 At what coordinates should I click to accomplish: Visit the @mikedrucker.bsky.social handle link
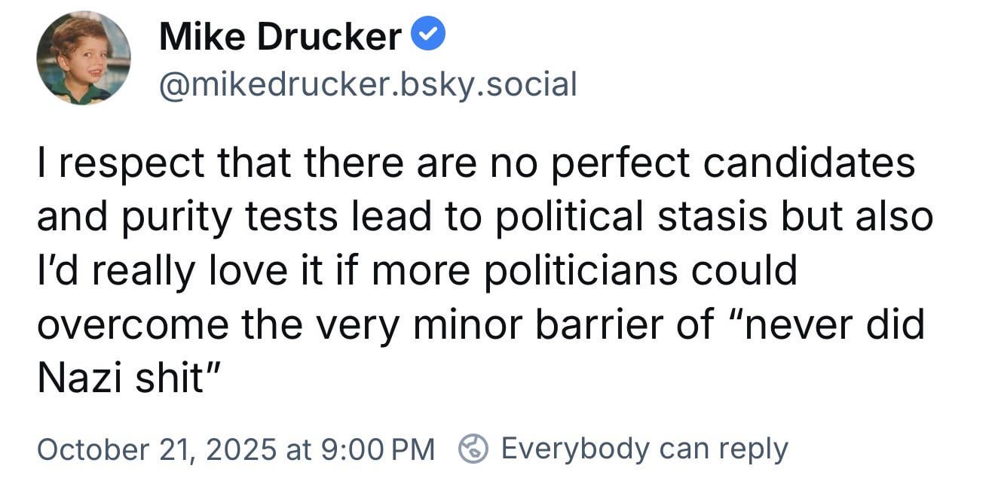(368, 84)
